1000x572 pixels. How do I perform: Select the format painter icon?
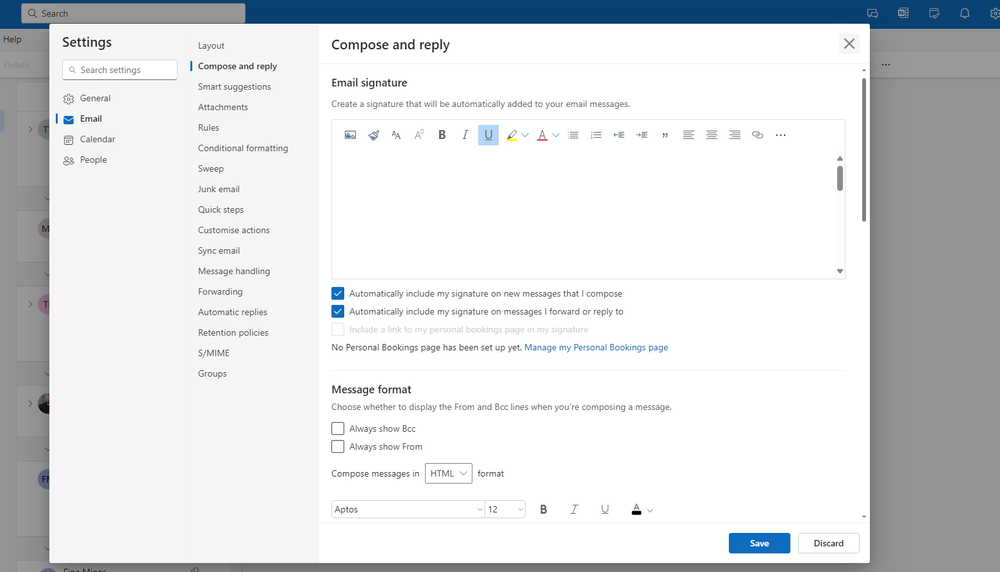point(374,135)
